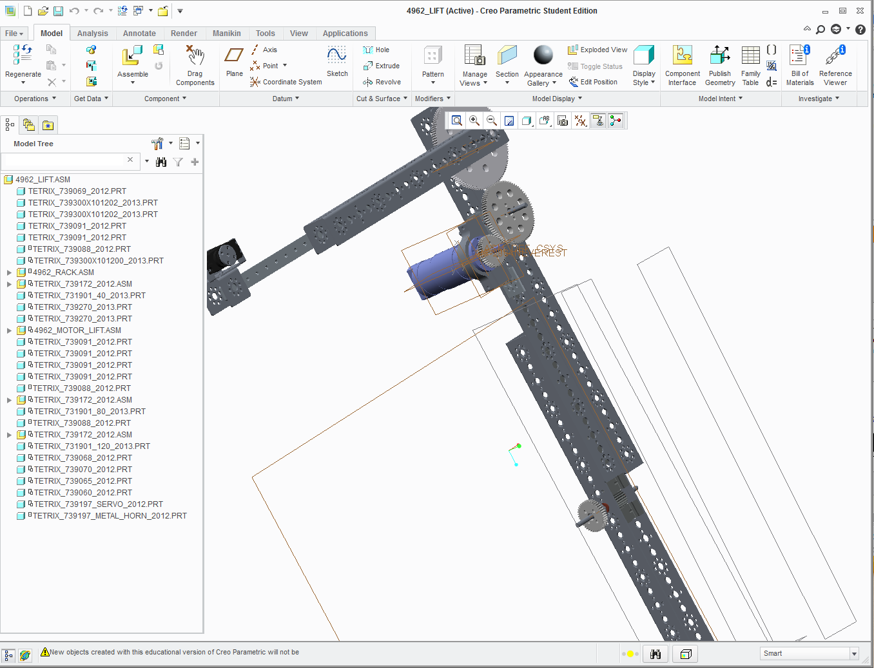Click the Refit view icon
Screen dimensions: 874x668
[x=457, y=120]
